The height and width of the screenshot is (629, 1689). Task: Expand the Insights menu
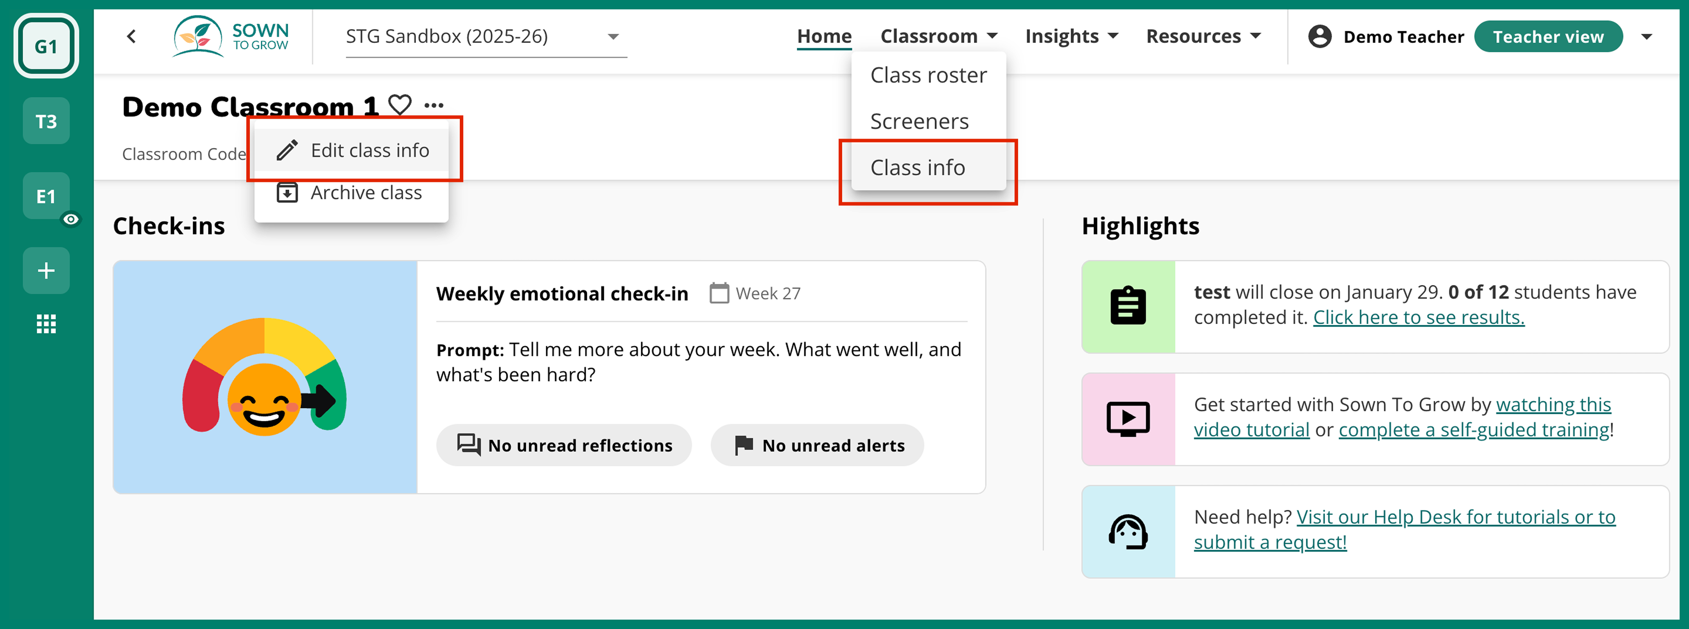[1071, 37]
